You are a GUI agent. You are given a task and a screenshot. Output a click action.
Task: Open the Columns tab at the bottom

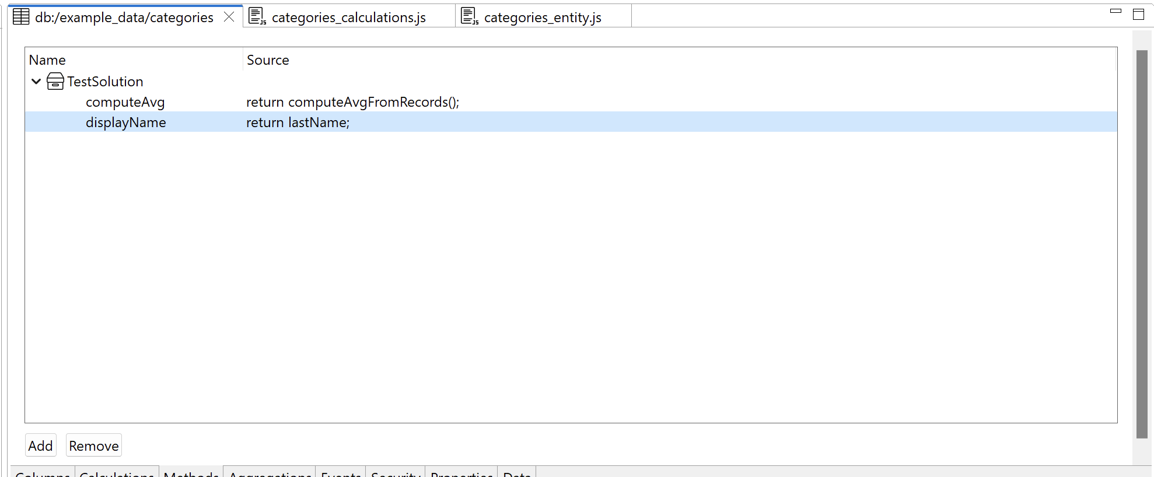[43, 473]
